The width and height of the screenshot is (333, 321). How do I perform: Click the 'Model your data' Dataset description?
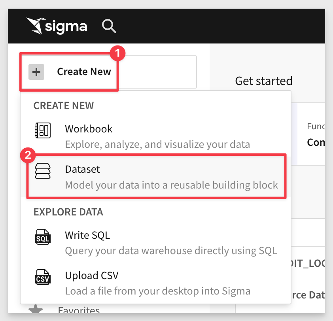[171, 185]
